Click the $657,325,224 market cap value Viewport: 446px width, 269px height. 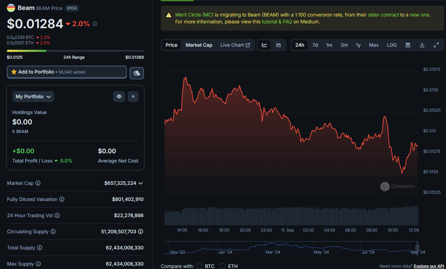point(120,183)
